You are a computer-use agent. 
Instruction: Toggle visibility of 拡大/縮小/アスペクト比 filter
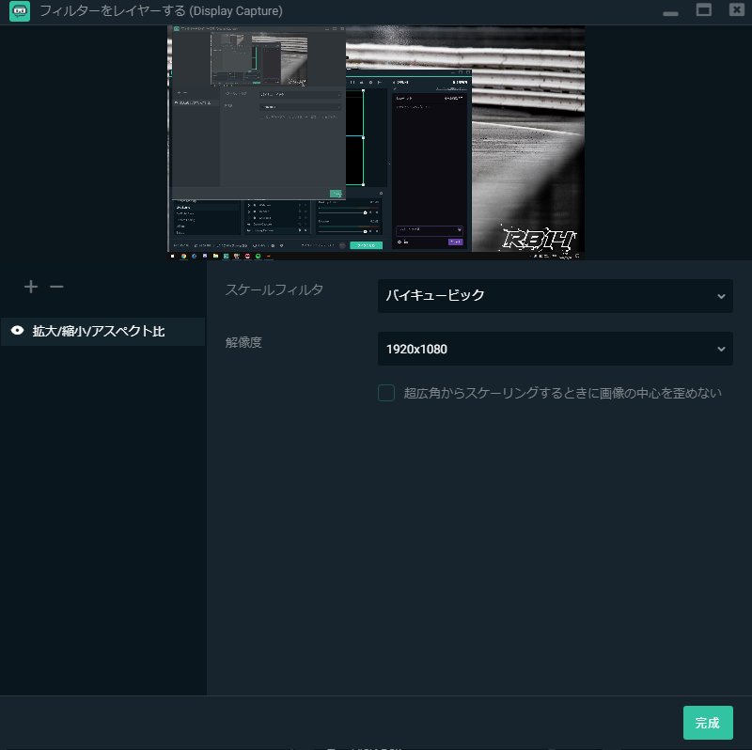[17, 331]
